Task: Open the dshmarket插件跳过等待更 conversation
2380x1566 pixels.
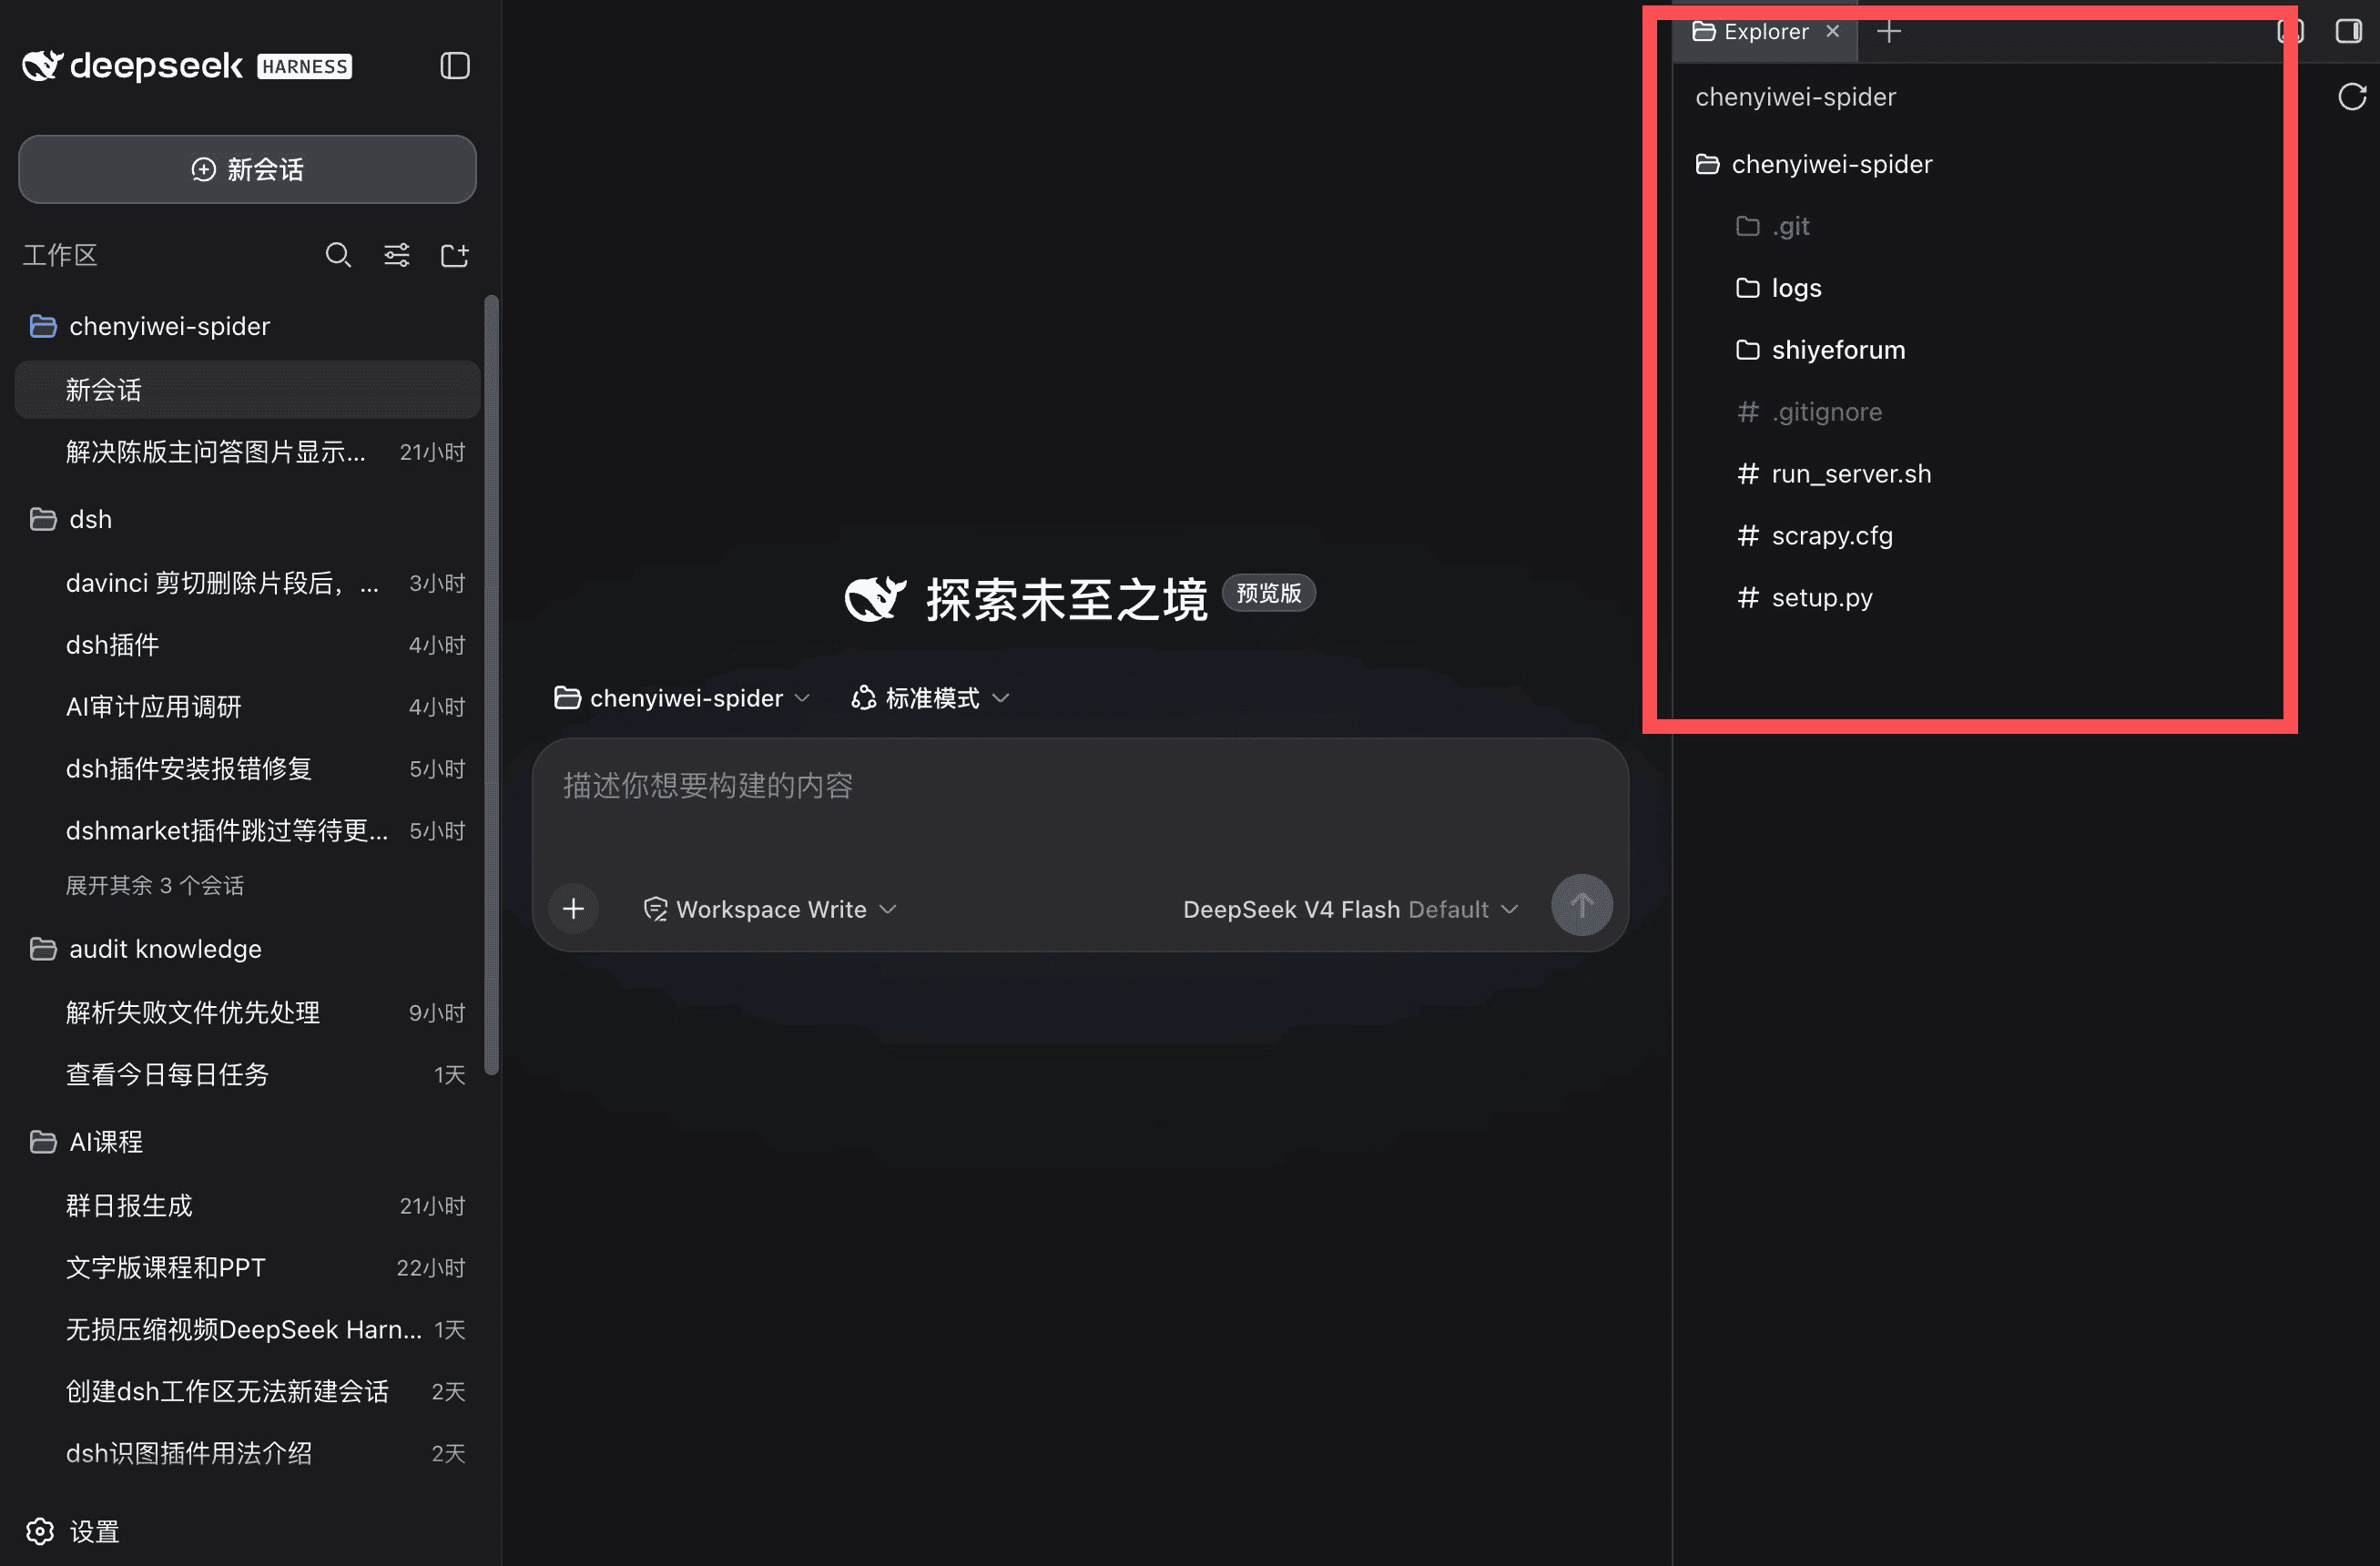Action: [x=247, y=831]
